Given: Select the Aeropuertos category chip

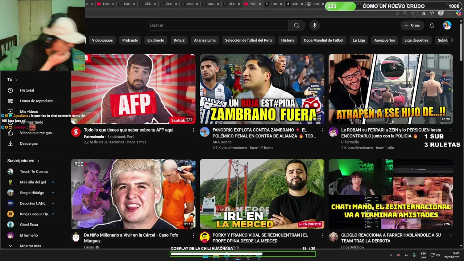Looking at the screenshot, I should point(385,40).
